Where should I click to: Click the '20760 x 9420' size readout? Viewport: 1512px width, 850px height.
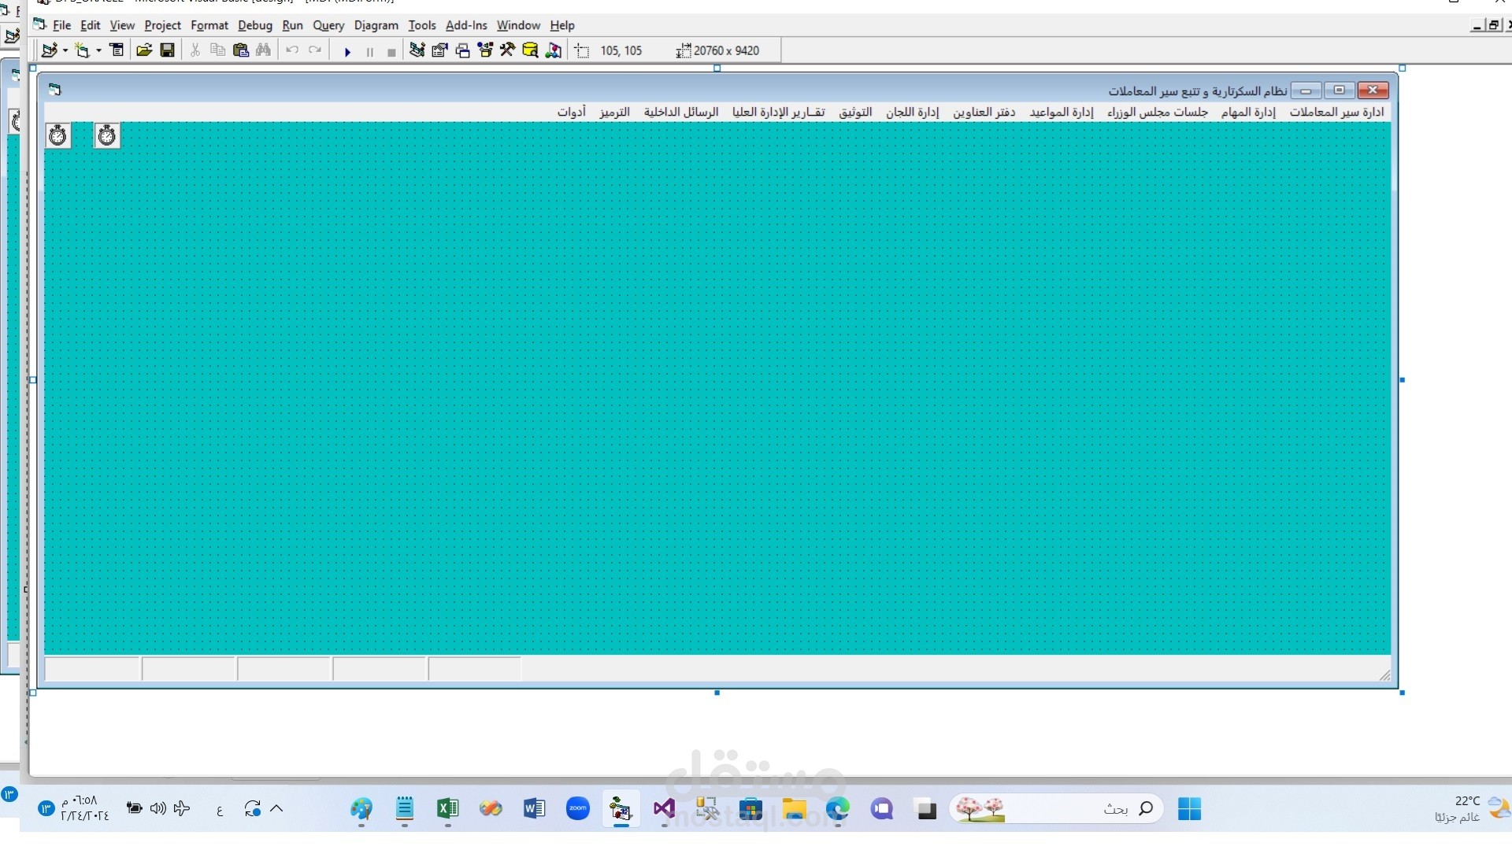pos(726,50)
